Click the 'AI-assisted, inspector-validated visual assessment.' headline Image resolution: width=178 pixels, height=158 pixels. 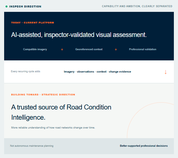click(79, 35)
